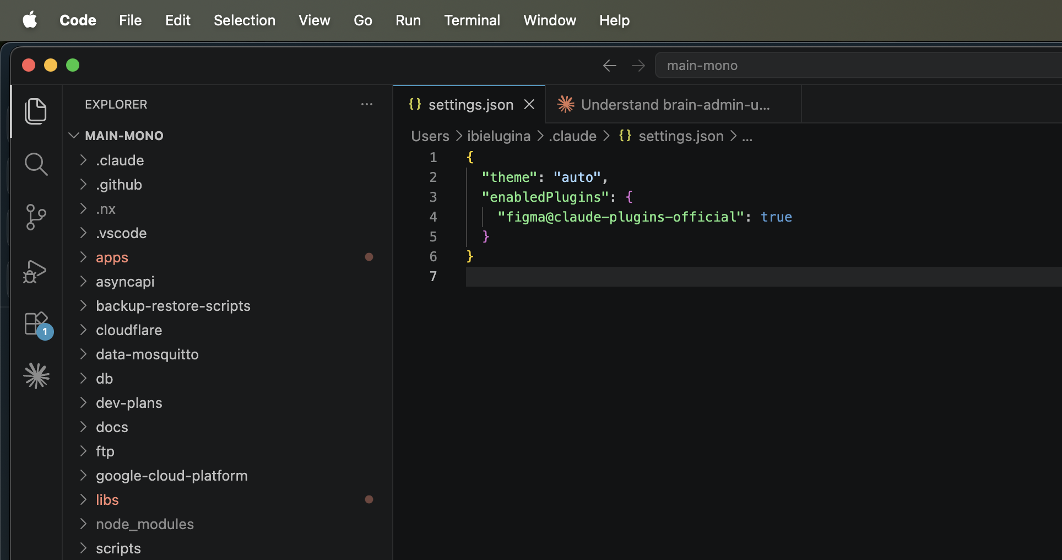Expand the backup-restore-scripts folder
This screenshot has width=1062, height=560.
(83, 305)
